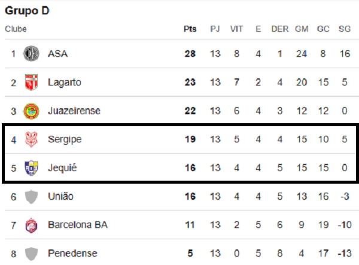Click the Grupo D heading
The image size is (359, 265).
click(27, 11)
